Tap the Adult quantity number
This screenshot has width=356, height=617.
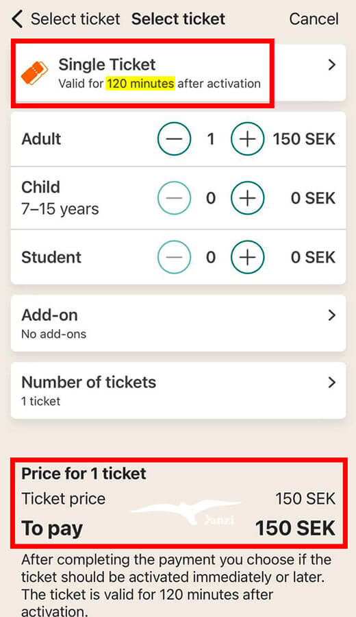point(211,139)
